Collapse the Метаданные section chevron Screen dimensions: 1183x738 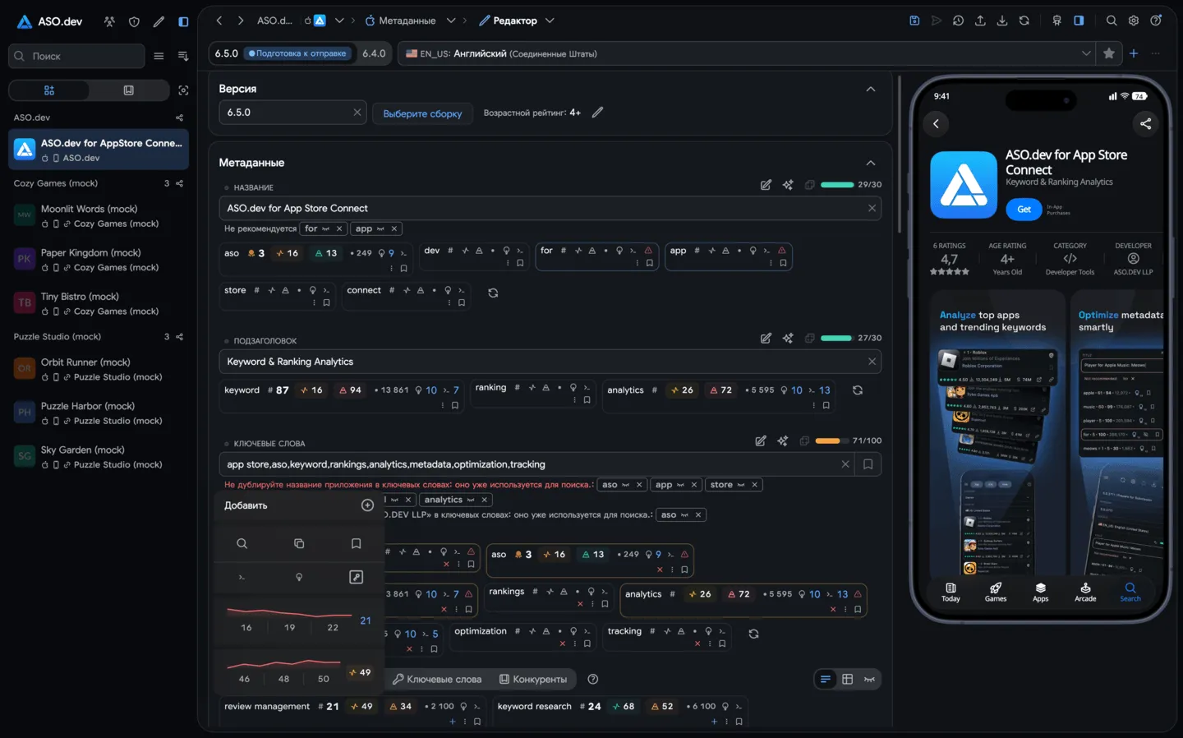point(871,163)
